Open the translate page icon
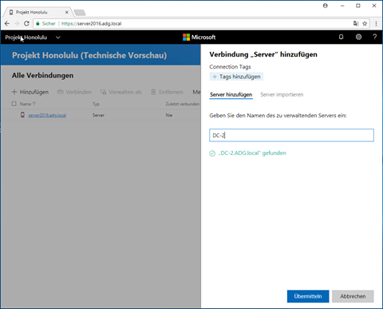This screenshot has width=383, height=309. click(356, 23)
